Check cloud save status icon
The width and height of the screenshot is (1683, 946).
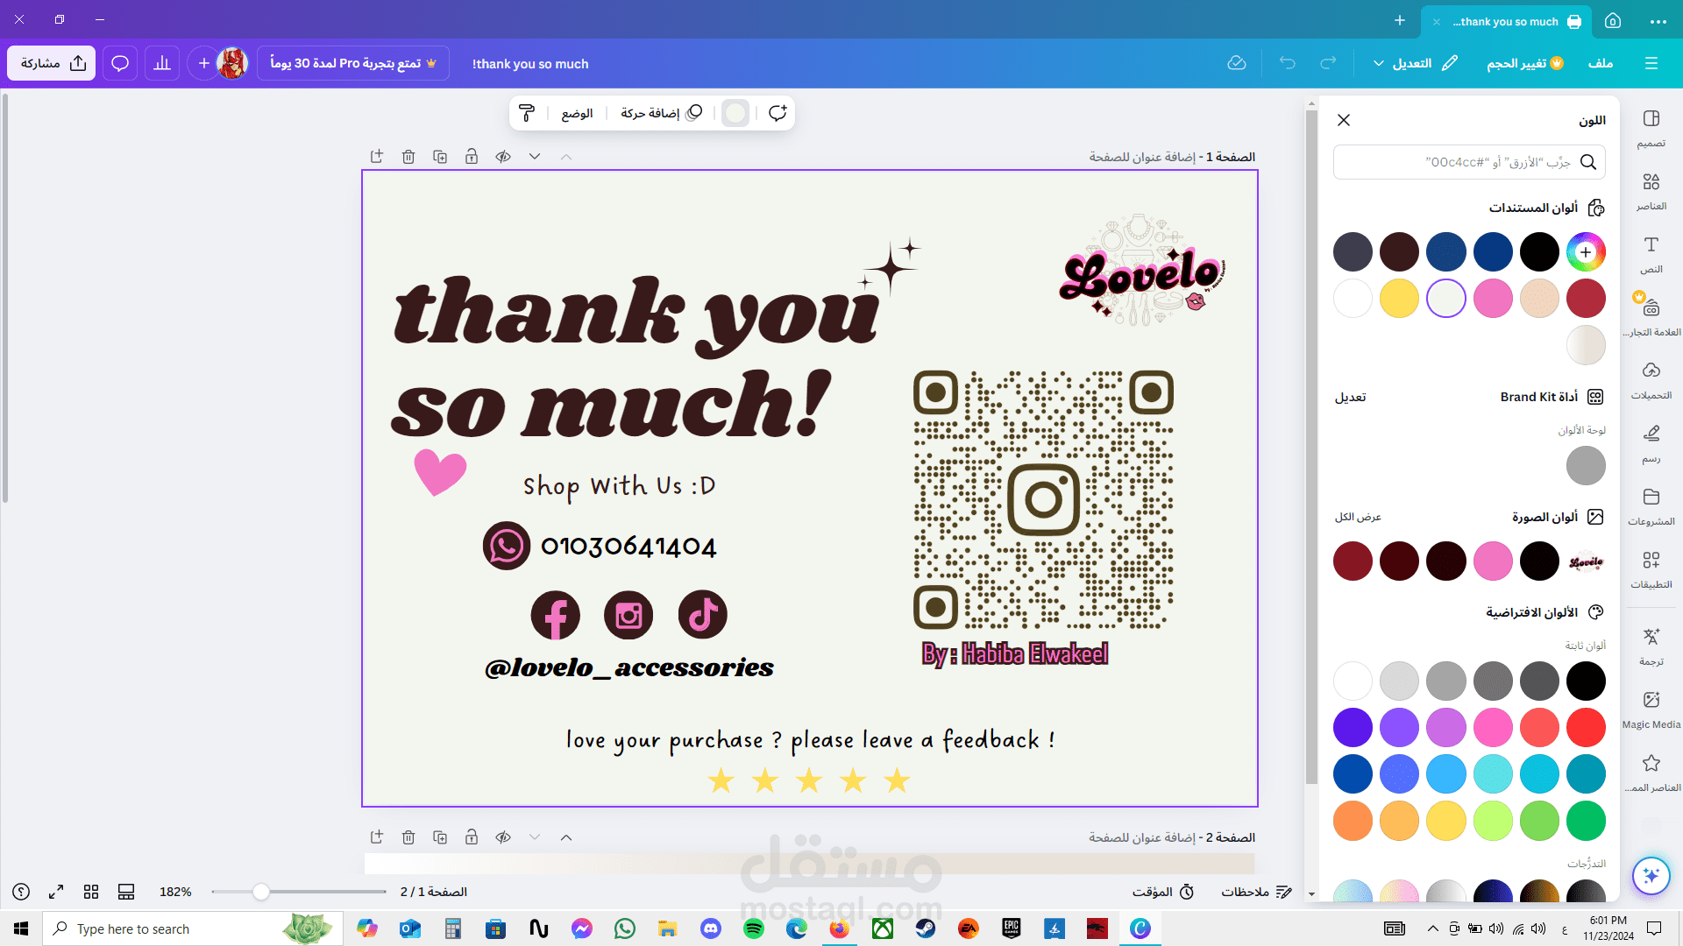click(x=1237, y=63)
